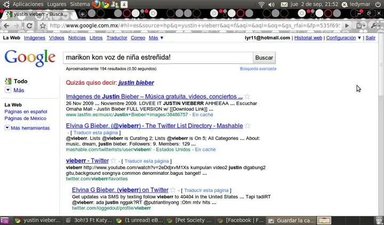Screen dimensions: 384x225
Task: Open the Chrome wrench settings menu
Action: [375, 26]
